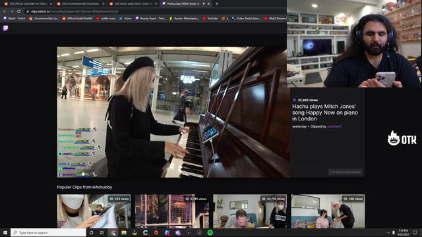The height and width of the screenshot is (237, 422).
Task: Click the clip title Hachu plays Mitch Jones'
Action: point(325,113)
